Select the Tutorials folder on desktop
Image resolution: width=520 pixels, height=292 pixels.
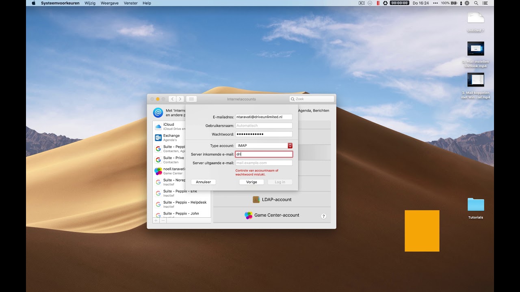[476, 208]
